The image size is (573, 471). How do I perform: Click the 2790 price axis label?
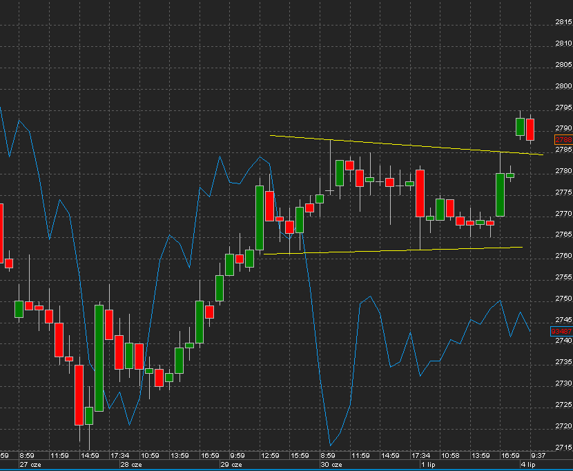click(563, 128)
